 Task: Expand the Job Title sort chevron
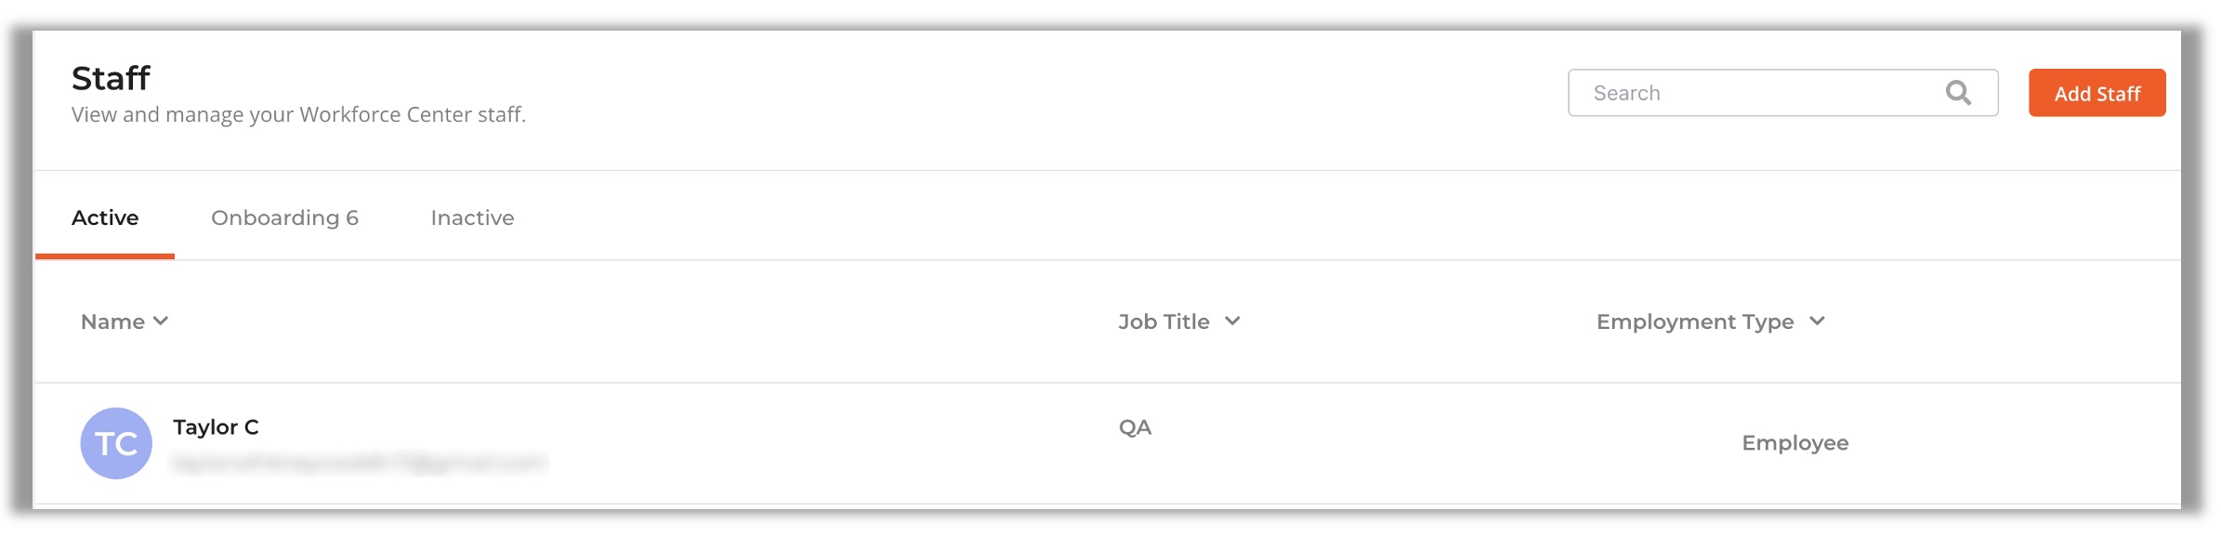pyautogui.click(x=1232, y=321)
